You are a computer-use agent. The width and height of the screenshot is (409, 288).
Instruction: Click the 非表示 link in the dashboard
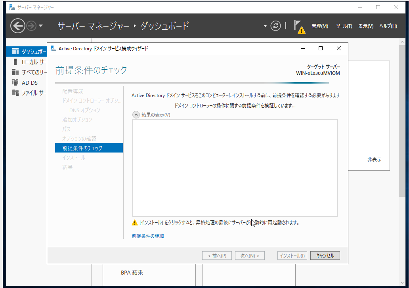click(374, 160)
